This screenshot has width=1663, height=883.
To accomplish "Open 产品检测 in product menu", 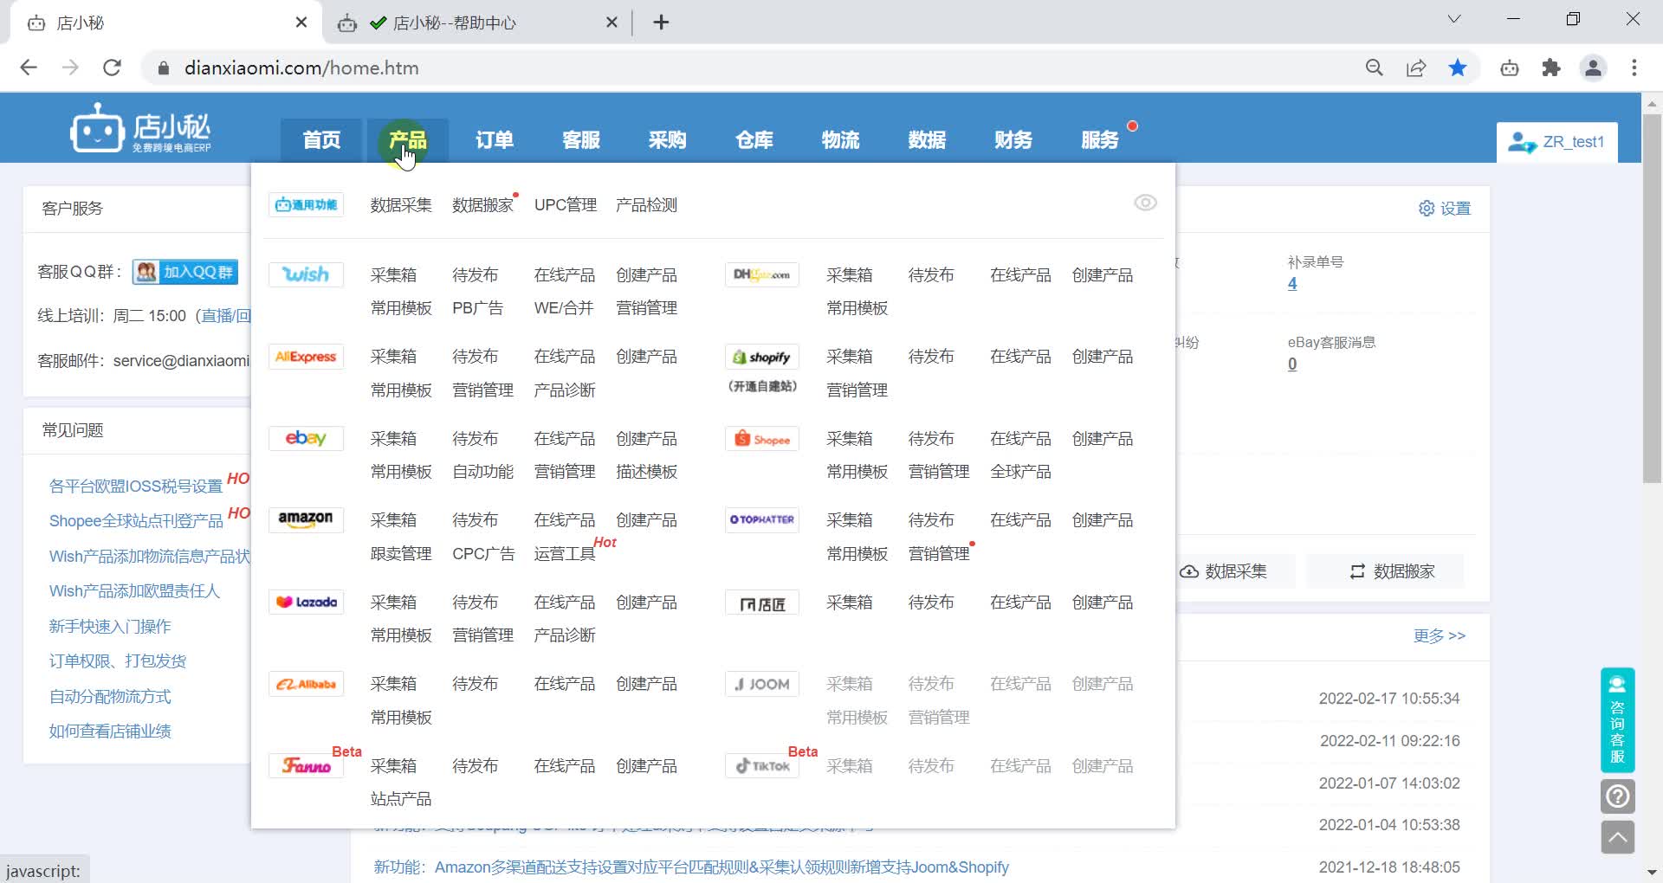I will click(647, 205).
